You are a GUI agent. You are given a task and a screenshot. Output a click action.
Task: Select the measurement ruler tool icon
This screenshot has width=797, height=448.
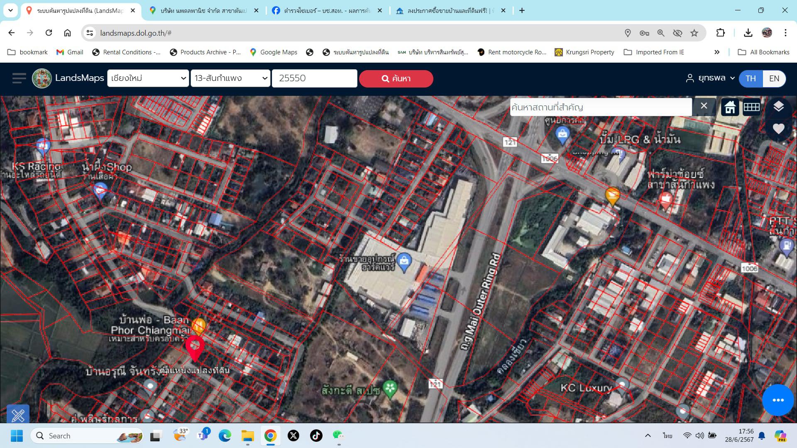tap(18, 414)
